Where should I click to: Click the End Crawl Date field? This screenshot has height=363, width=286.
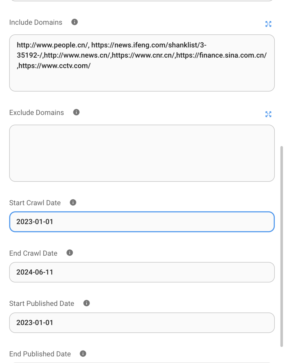pyautogui.click(x=142, y=272)
